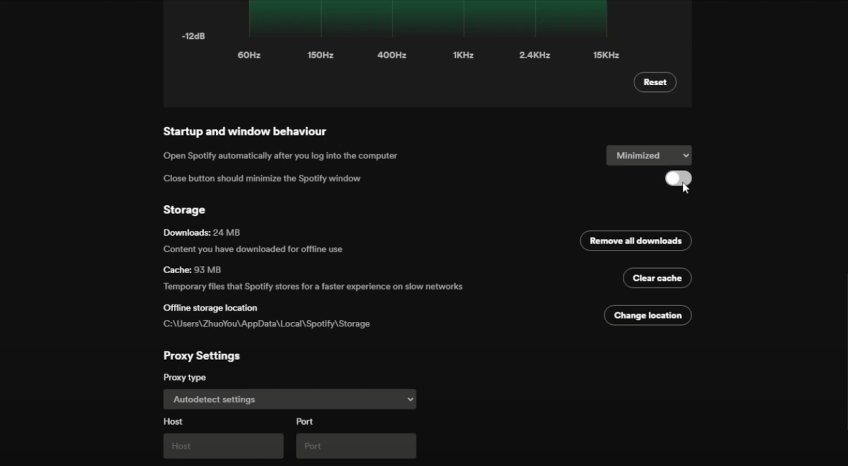This screenshot has height=466, width=848.
Task: Click the Storage heading
Action: coord(184,210)
